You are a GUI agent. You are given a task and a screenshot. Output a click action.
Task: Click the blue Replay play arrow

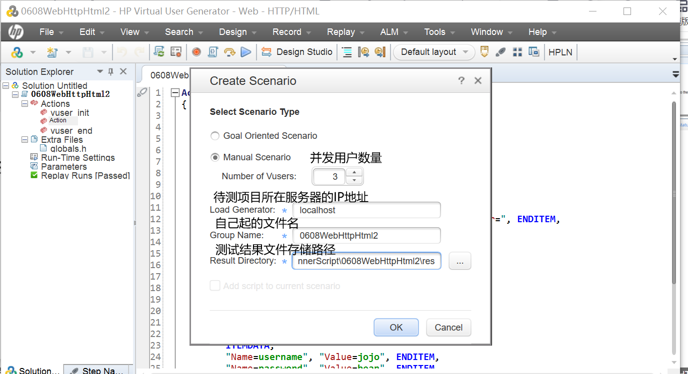[x=245, y=52]
